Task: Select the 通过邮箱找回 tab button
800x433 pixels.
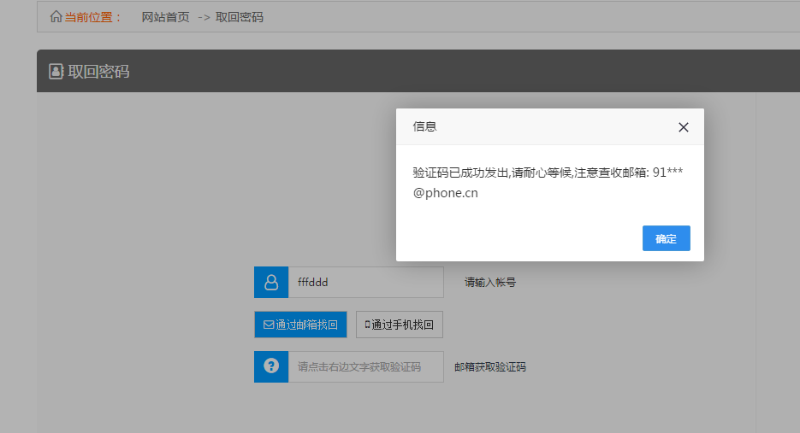Action: click(x=300, y=325)
